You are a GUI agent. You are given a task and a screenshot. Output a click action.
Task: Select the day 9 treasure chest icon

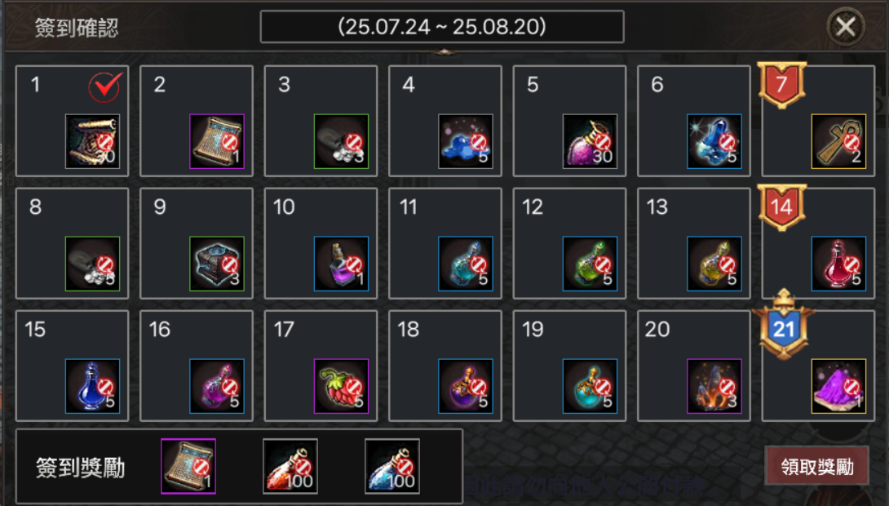pyautogui.click(x=217, y=264)
